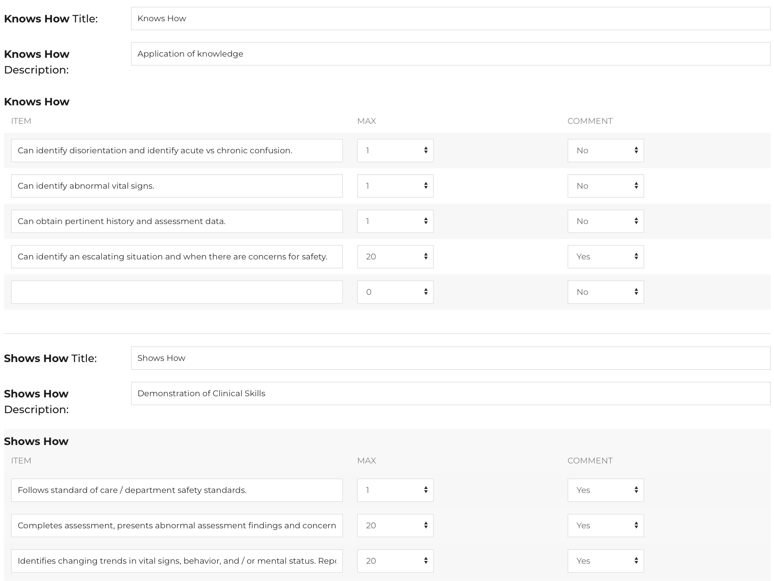
Task: Open MAX dropdown for Completes assessment item
Action: click(395, 526)
